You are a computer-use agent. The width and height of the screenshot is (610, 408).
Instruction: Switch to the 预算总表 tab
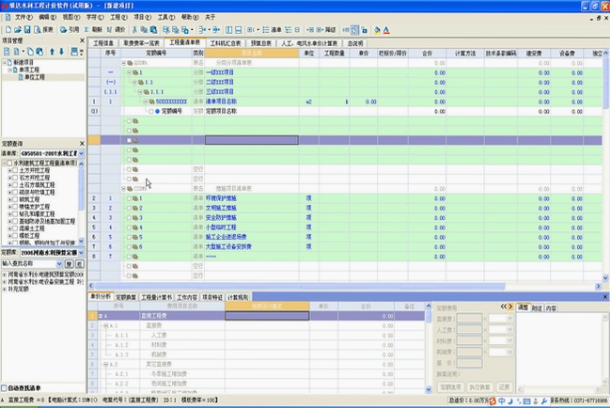point(261,43)
